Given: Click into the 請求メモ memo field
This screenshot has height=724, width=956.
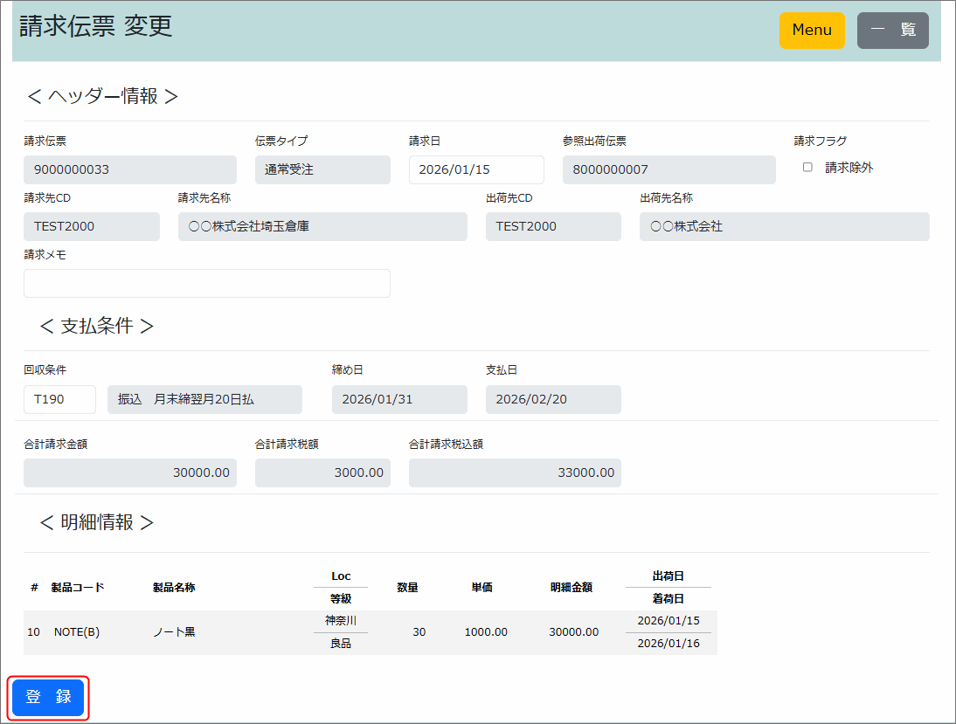Looking at the screenshot, I should 207,284.
